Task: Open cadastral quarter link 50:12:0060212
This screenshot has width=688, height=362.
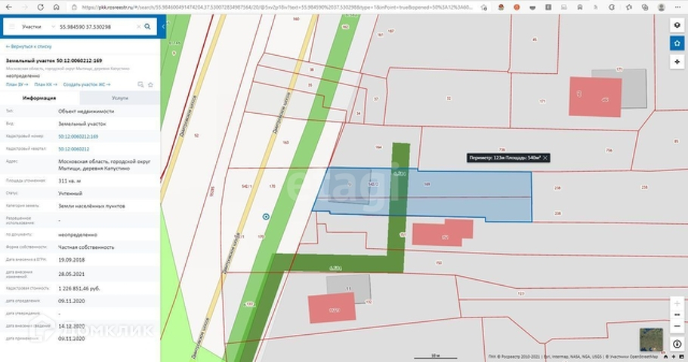Action: [x=74, y=149]
